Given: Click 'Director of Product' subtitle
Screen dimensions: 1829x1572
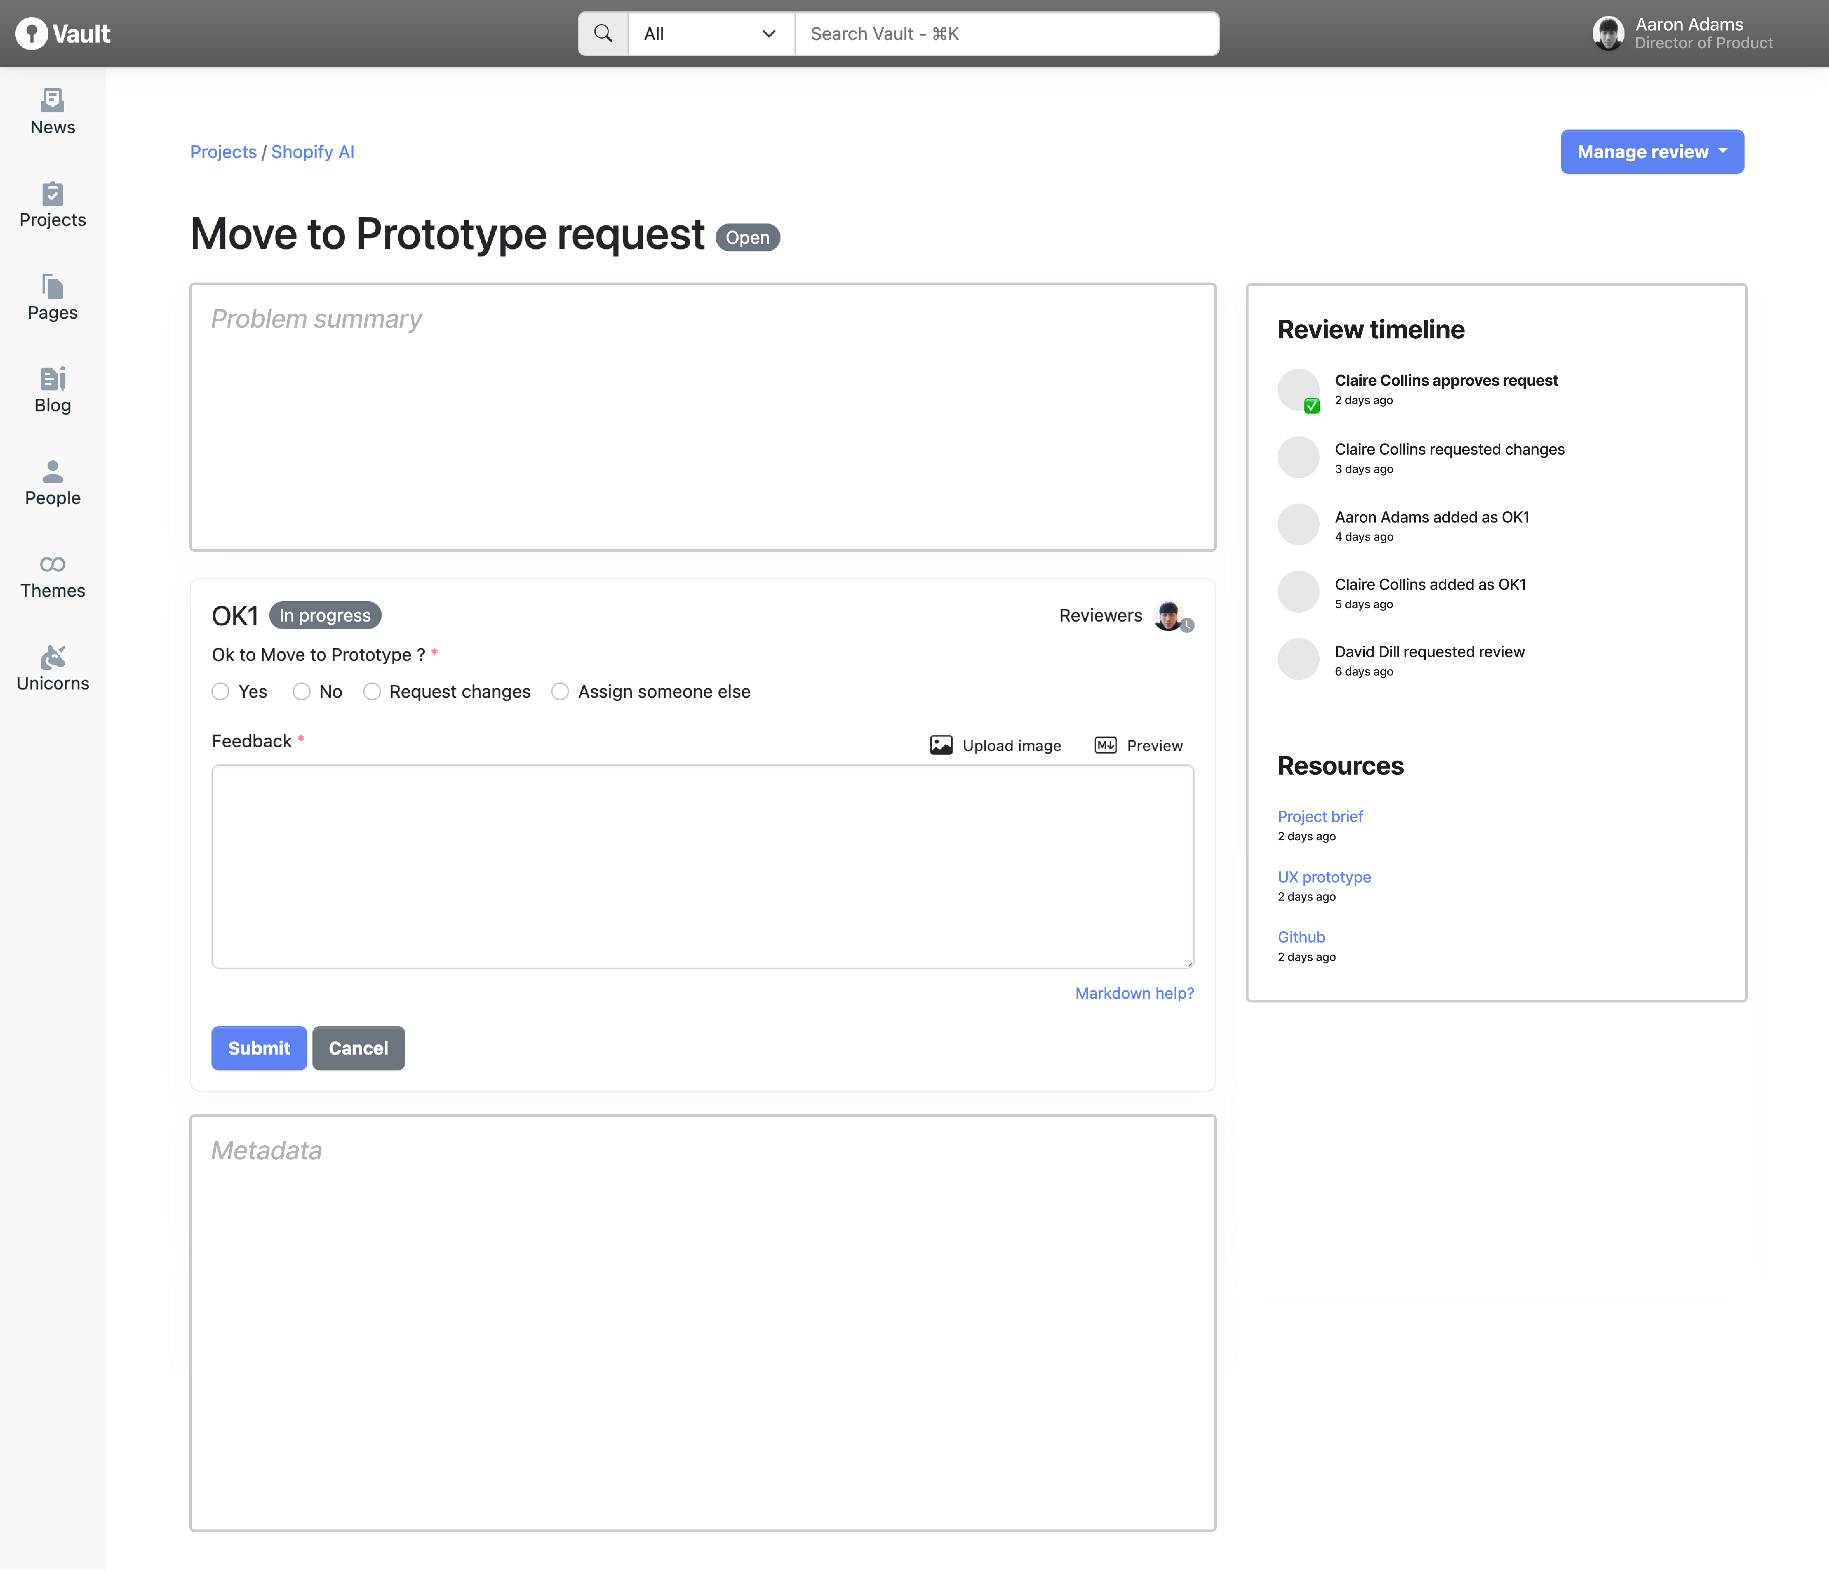Looking at the screenshot, I should click(1704, 43).
